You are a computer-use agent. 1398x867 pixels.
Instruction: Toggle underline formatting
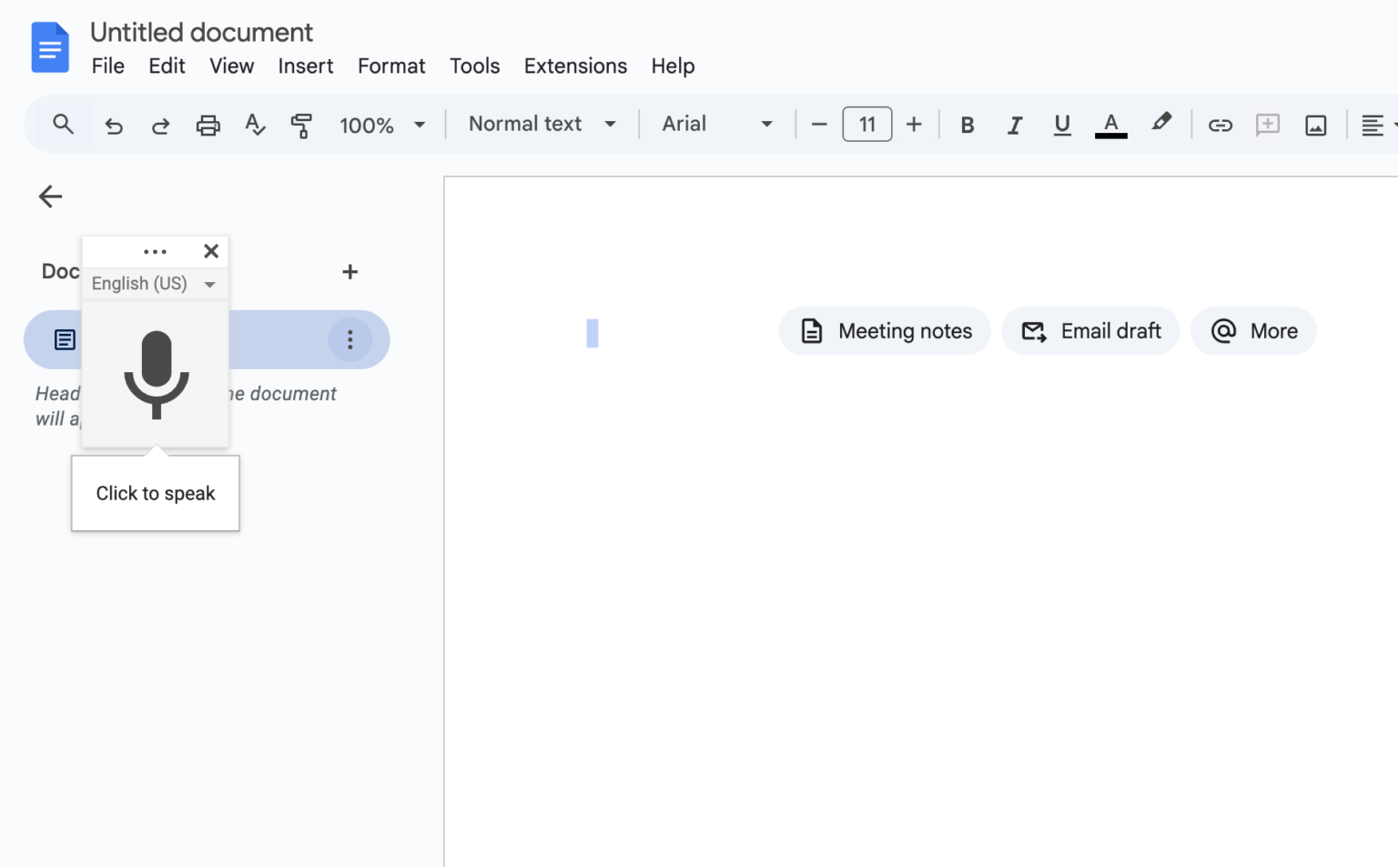coord(1062,125)
